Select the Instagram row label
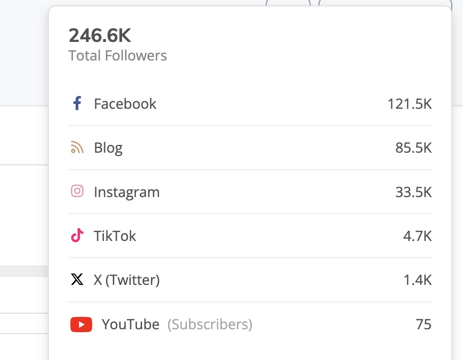This screenshot has width=463, height=360. pyautogui.click(x=126, y=192)
